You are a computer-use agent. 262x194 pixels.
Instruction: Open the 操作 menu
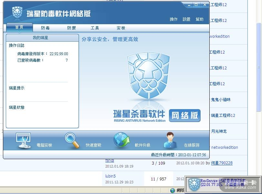point(173,19)
